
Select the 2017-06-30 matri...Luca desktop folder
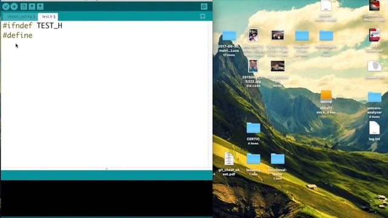(x=229, y=36)
